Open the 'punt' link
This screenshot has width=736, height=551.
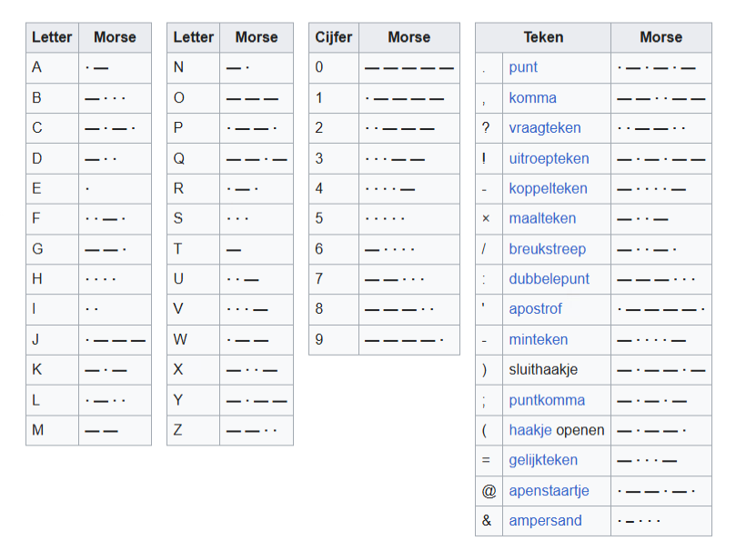tap(523, 67)
